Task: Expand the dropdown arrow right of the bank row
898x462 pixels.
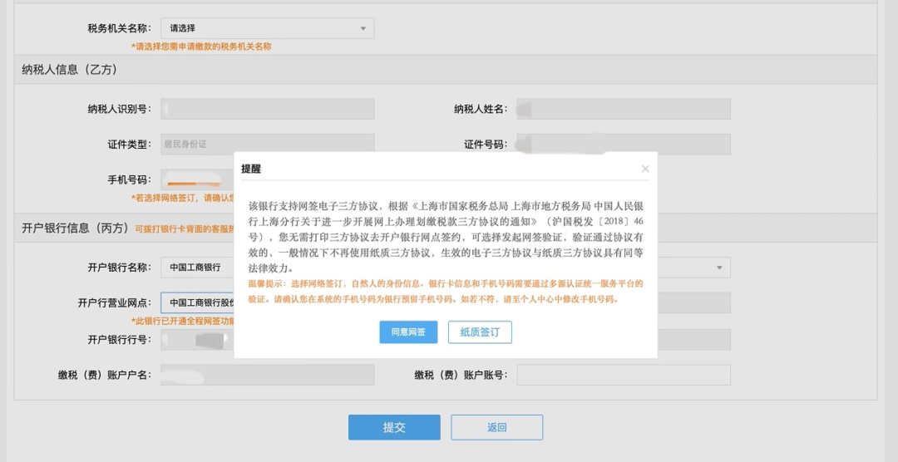Action: 719,268
